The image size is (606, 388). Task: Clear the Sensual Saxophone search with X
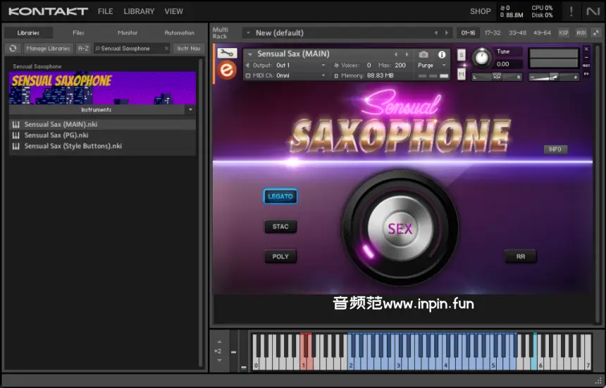point(166,49)
